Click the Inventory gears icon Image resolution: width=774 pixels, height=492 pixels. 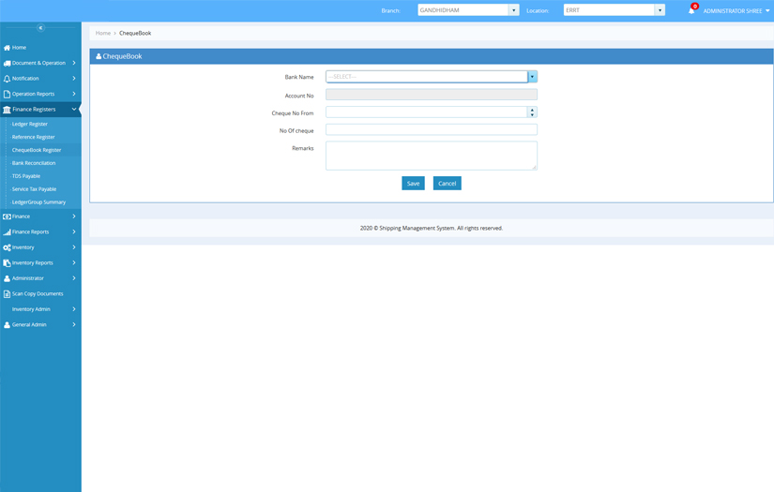pos(7,247)
